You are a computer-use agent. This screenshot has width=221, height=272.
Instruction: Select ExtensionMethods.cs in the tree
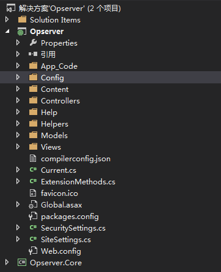click(x=78, y=182)
